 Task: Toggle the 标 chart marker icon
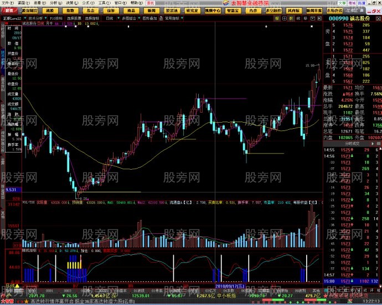click(x=277, y=18)
